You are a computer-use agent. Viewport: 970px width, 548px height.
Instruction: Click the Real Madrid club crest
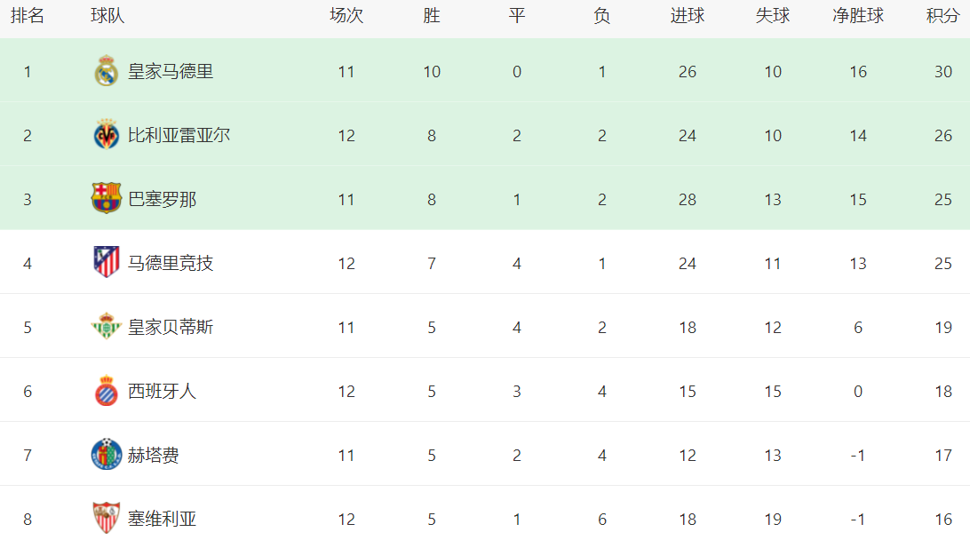[x=107, y=71]
